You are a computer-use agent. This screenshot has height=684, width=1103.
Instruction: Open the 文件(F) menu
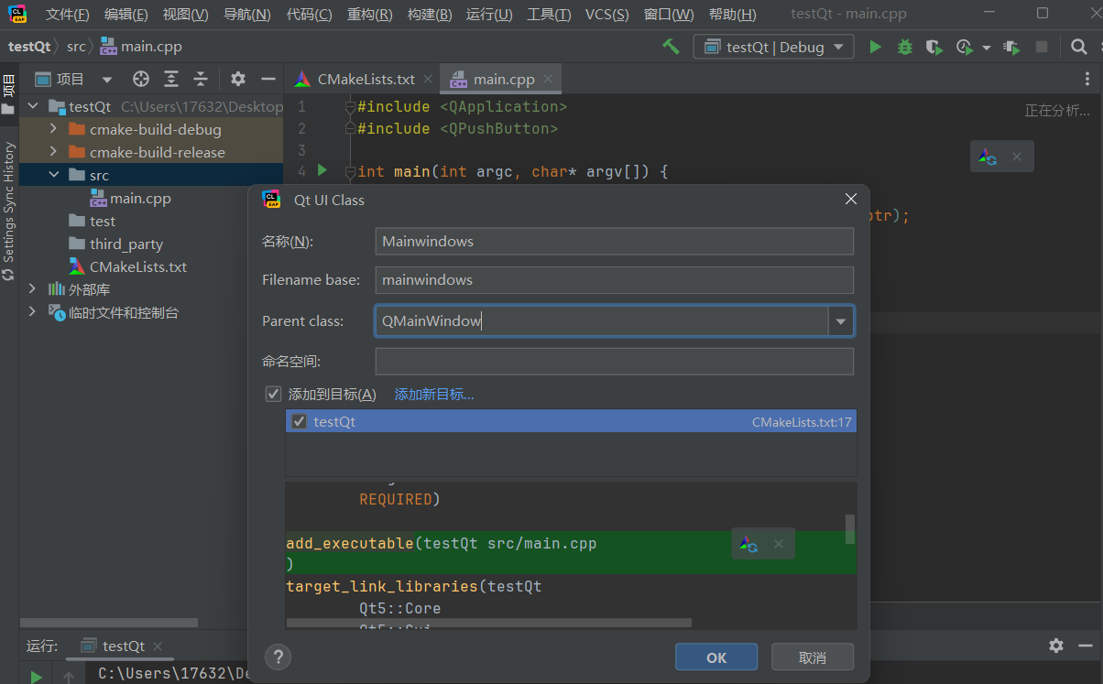[x=68, y=15]
